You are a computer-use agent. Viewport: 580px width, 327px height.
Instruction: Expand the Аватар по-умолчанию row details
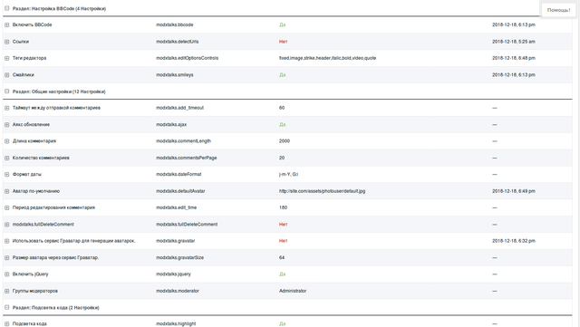pos(6,191)
